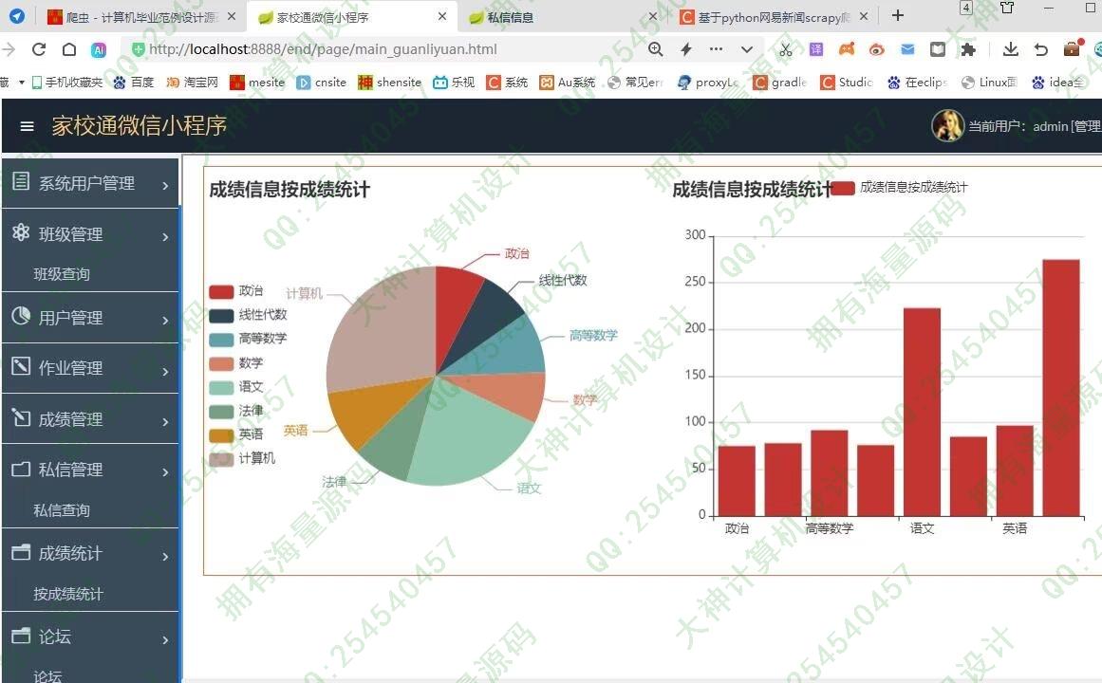Toggle the hamburger sidebar menu icon

(27, 126)
